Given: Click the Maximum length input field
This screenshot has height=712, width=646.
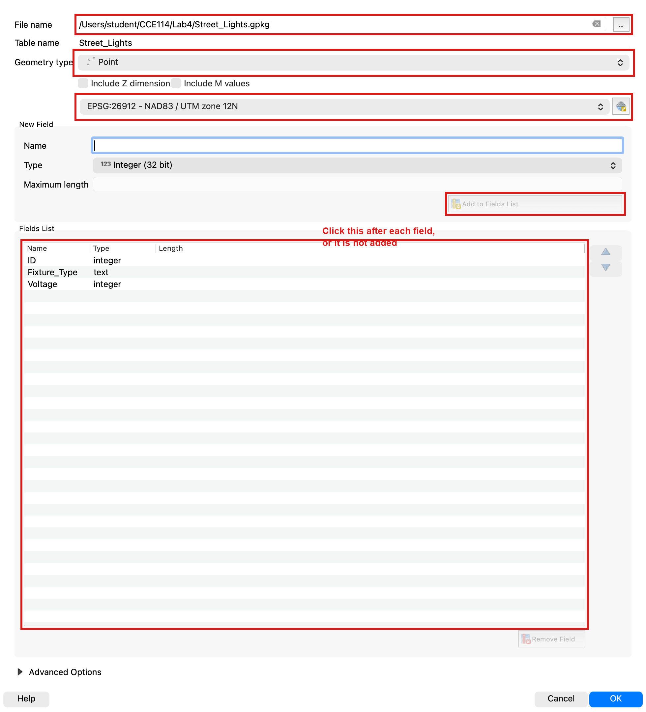Looking at the screenshot, I should coord(357,185).
